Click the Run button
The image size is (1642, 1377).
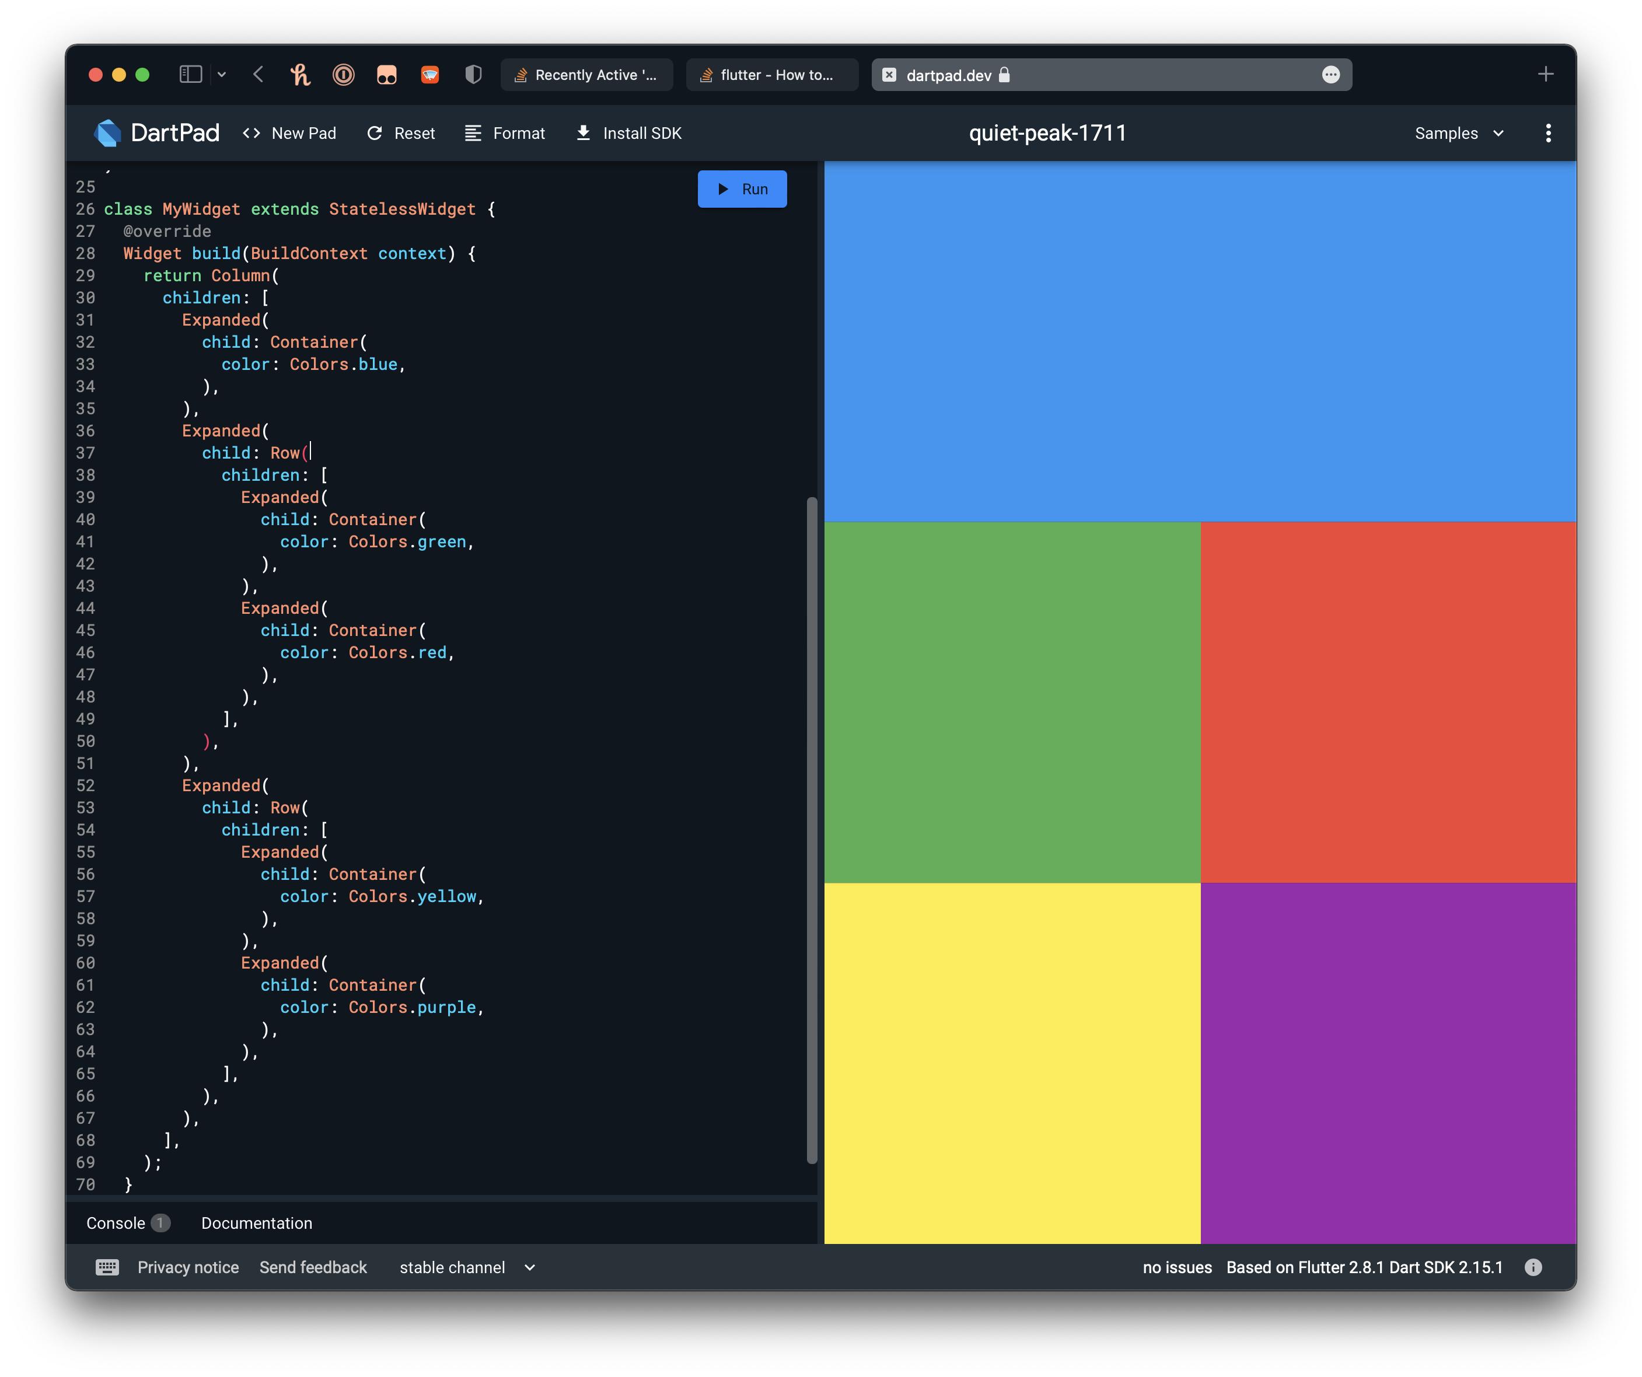coord(742,188)
